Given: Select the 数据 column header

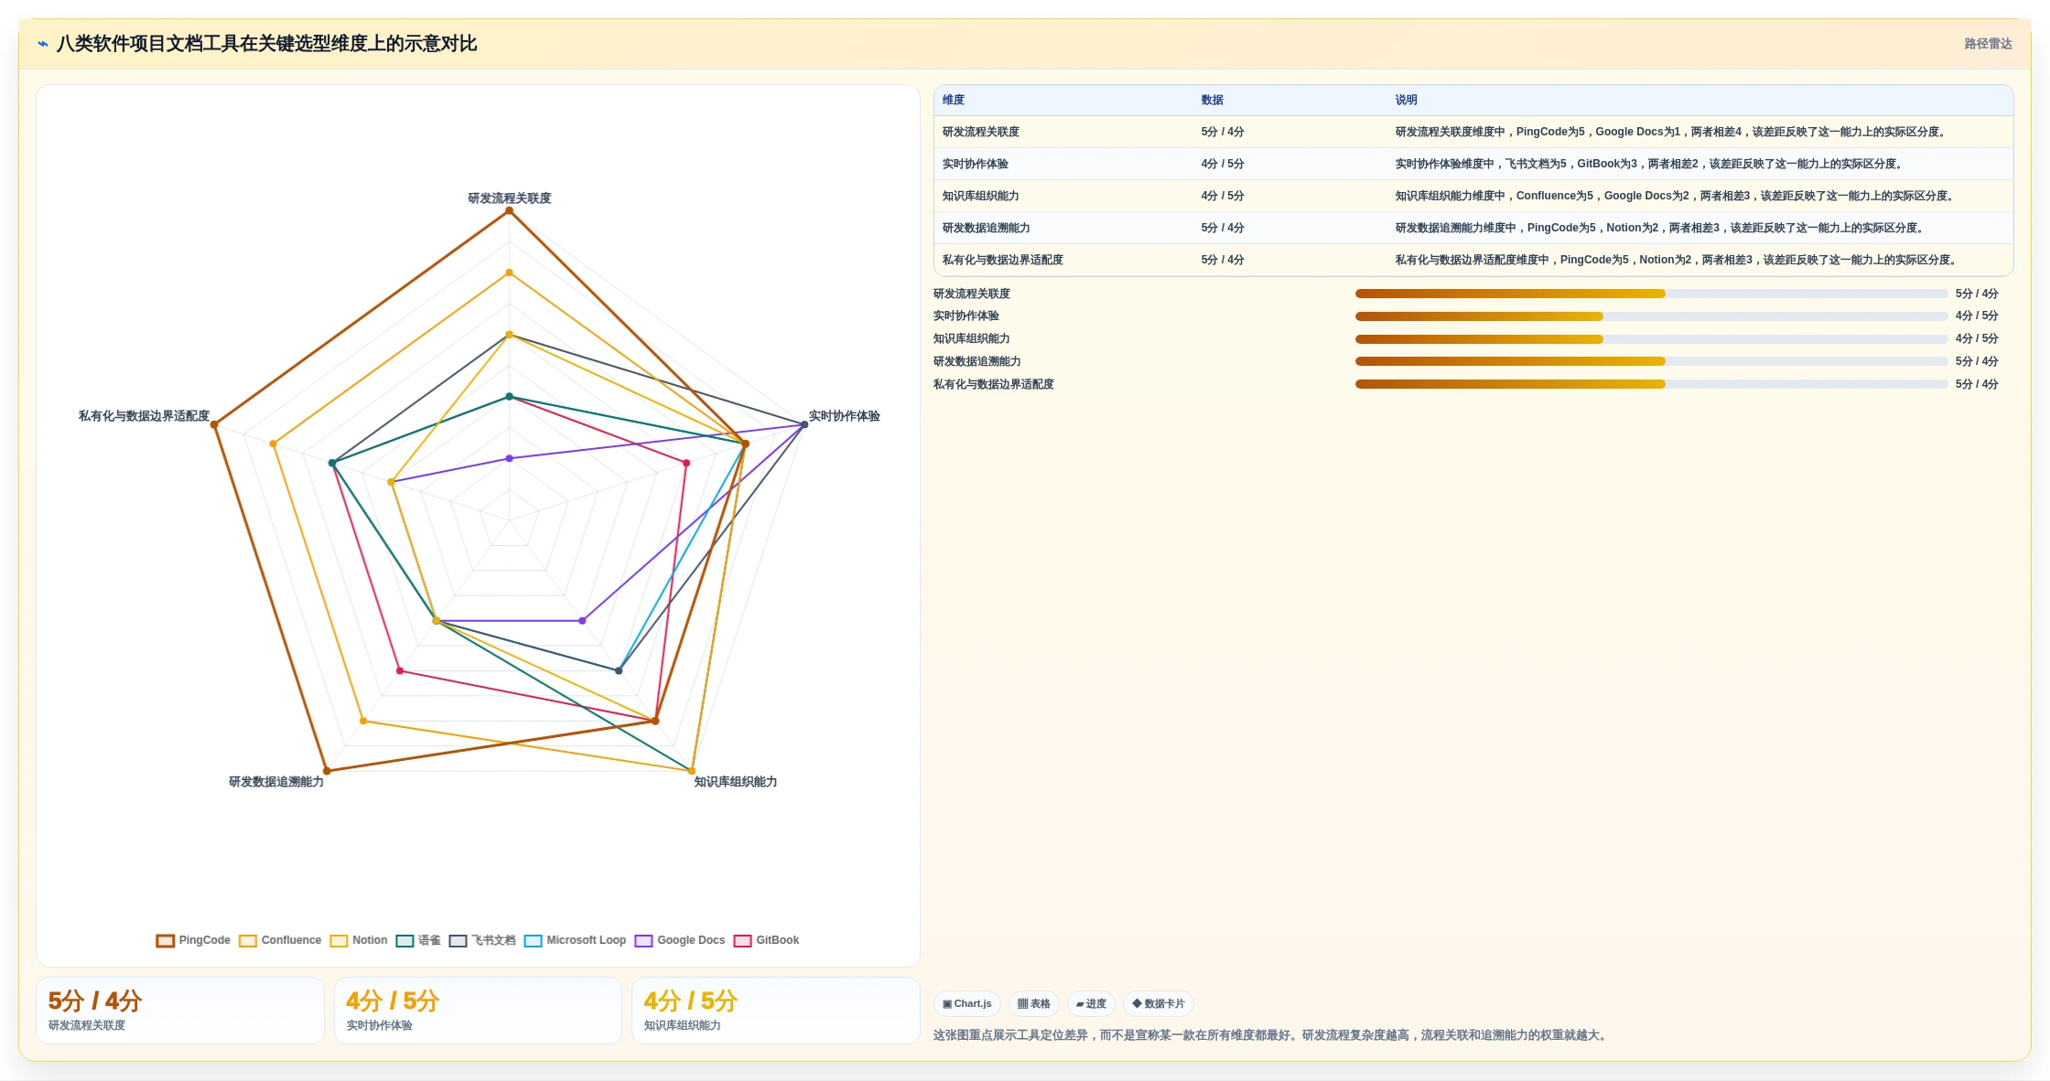Looking at the screenshot, I should tap(1212, 100).
